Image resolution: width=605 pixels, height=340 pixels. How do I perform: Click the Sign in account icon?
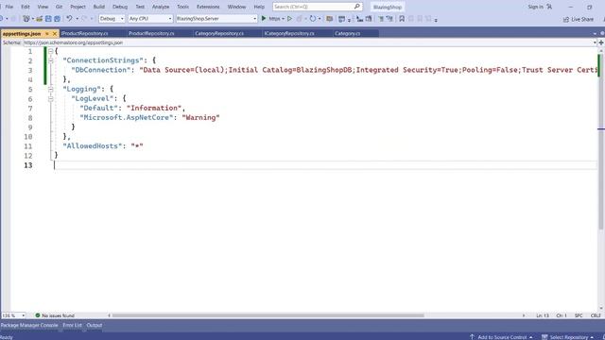pos(549,7)
